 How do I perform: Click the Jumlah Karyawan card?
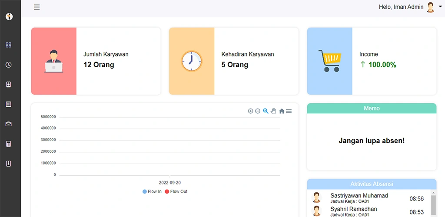coord(96,61)
